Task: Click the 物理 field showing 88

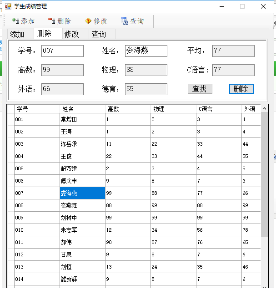Action: [x=146, y=70]
